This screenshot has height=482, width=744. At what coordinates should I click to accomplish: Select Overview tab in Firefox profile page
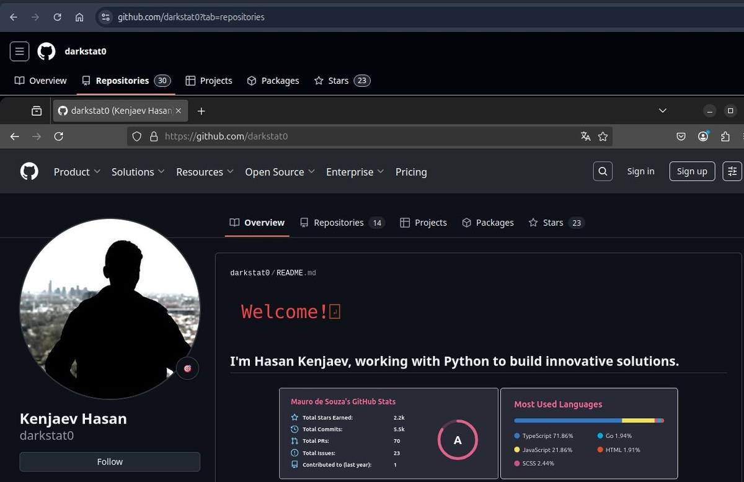(257, 223)
